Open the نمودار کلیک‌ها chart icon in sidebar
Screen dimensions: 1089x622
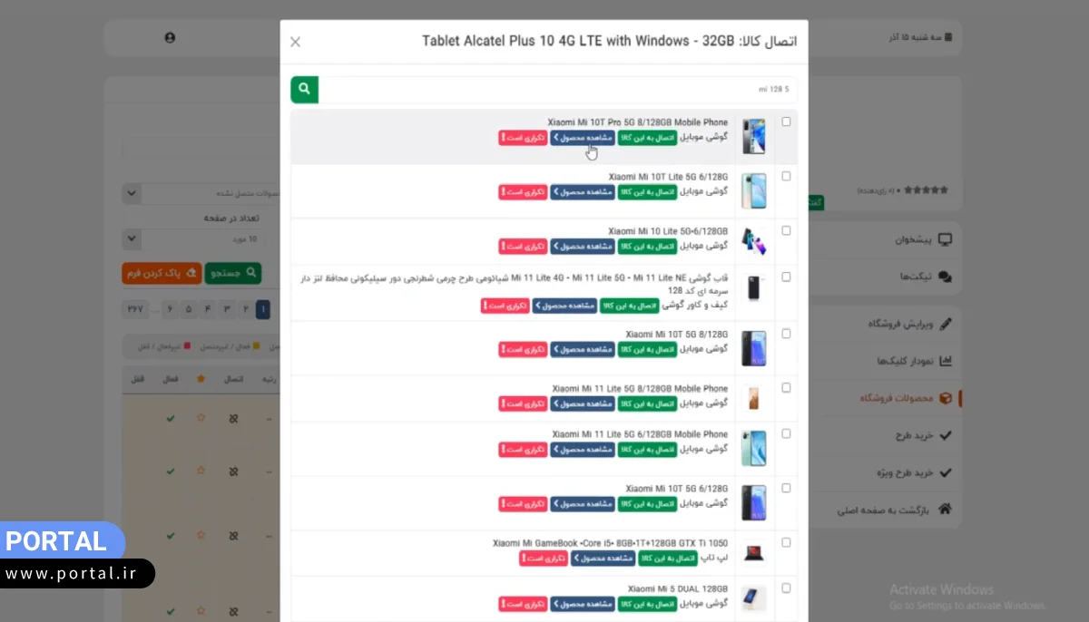[945, 360]
